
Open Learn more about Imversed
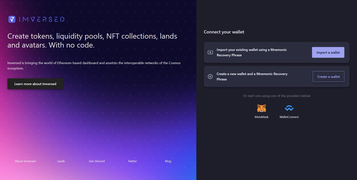coord(35,84)
